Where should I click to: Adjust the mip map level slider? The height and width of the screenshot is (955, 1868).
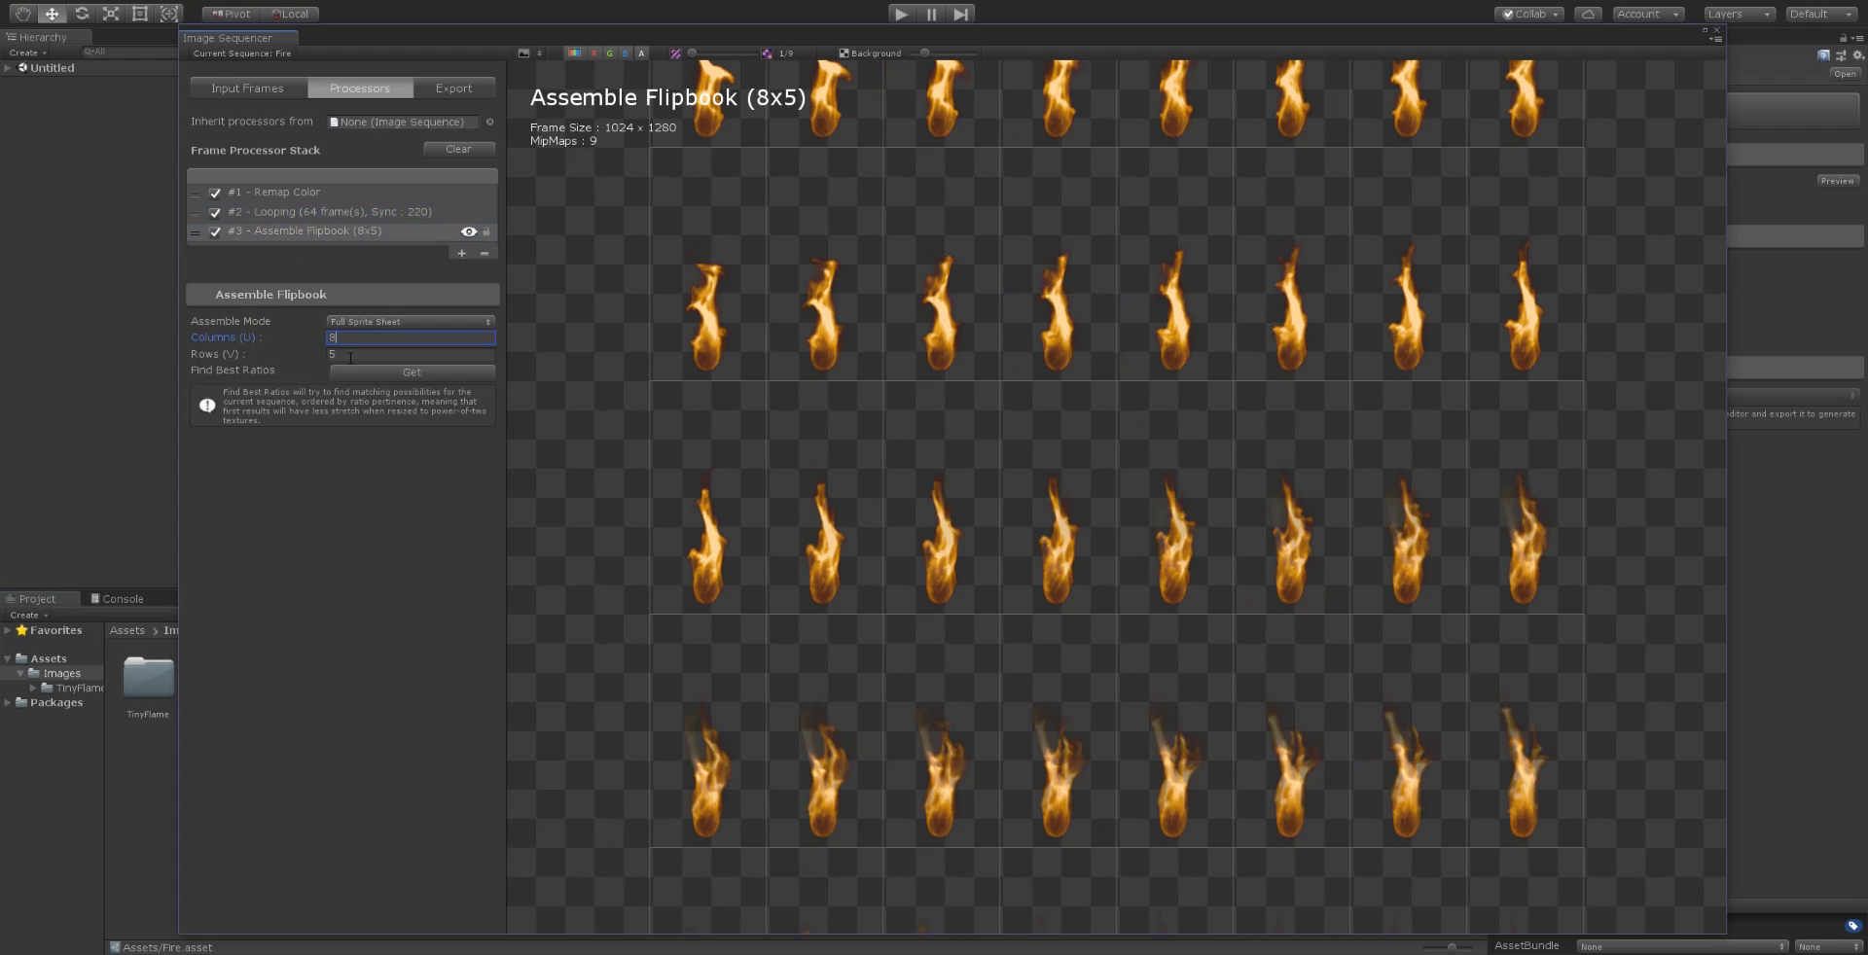(722, 53)
